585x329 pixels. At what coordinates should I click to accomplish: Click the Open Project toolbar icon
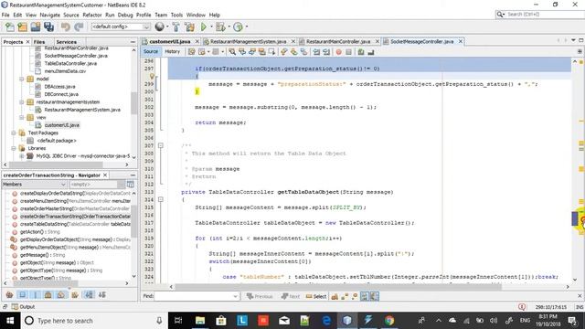tap(36, 27)
